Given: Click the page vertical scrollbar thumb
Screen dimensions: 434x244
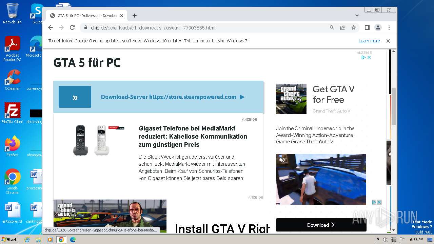Looking at the screenshot, I should (394, 106).
